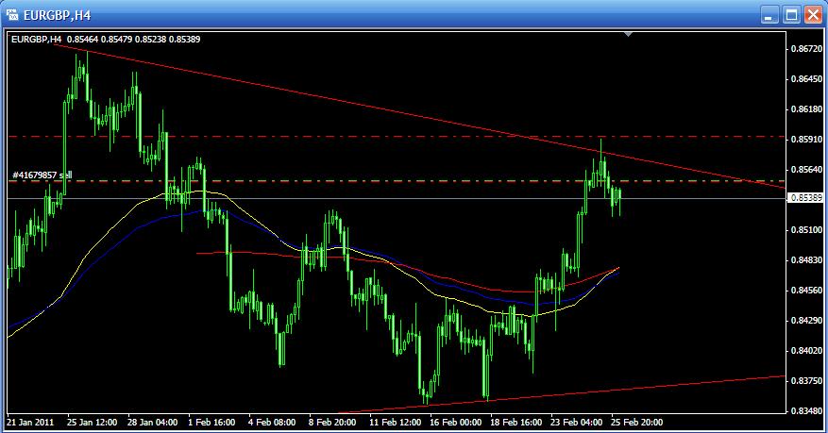Click the 0.86180 price axis label
This screenshot has width=828, height=433.
tap(805, 109)
